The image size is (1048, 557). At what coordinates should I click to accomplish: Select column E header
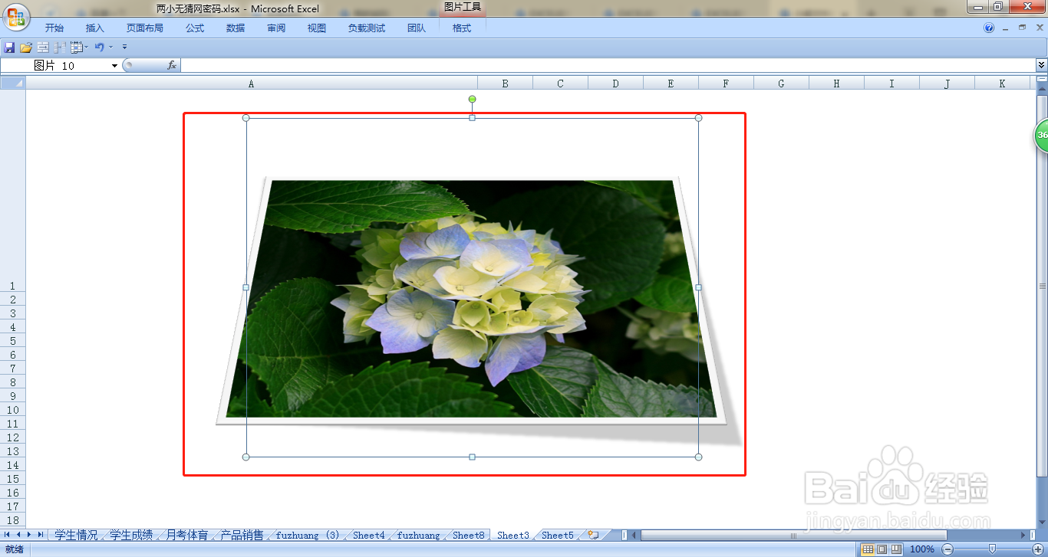671,84
